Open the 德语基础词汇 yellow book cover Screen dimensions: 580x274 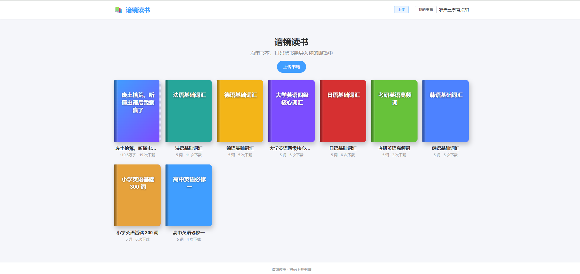[240, 111]
